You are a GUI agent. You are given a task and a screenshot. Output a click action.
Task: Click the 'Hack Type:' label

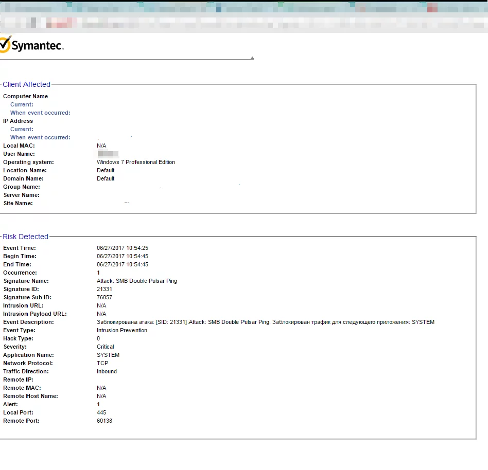(18, 338)
